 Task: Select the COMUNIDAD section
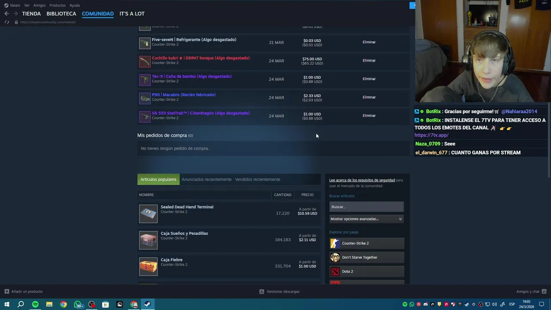point(98,14)
